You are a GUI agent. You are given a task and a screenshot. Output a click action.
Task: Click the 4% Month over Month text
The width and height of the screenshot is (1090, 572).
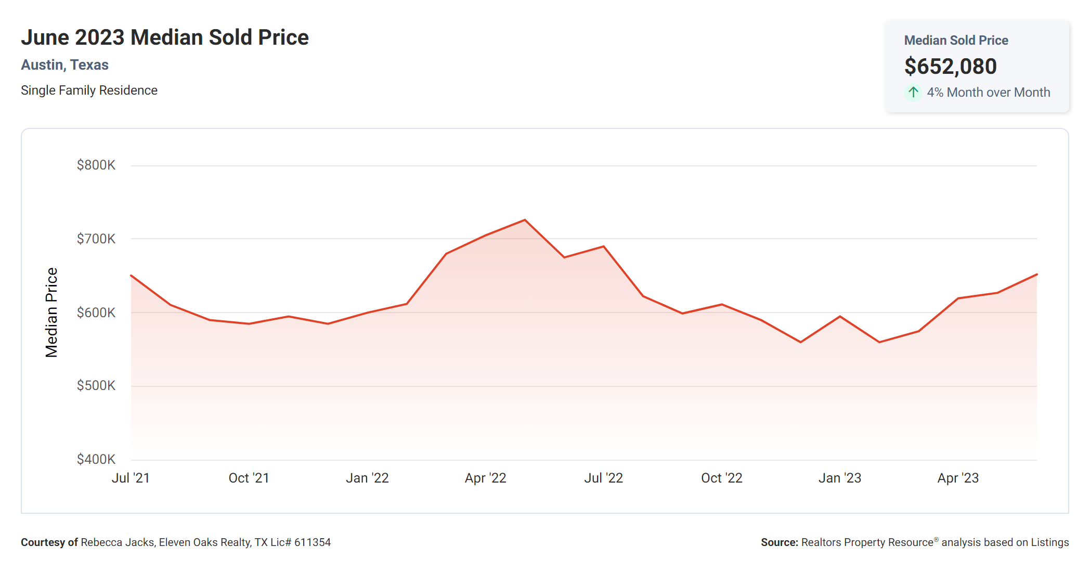point(988,92)
